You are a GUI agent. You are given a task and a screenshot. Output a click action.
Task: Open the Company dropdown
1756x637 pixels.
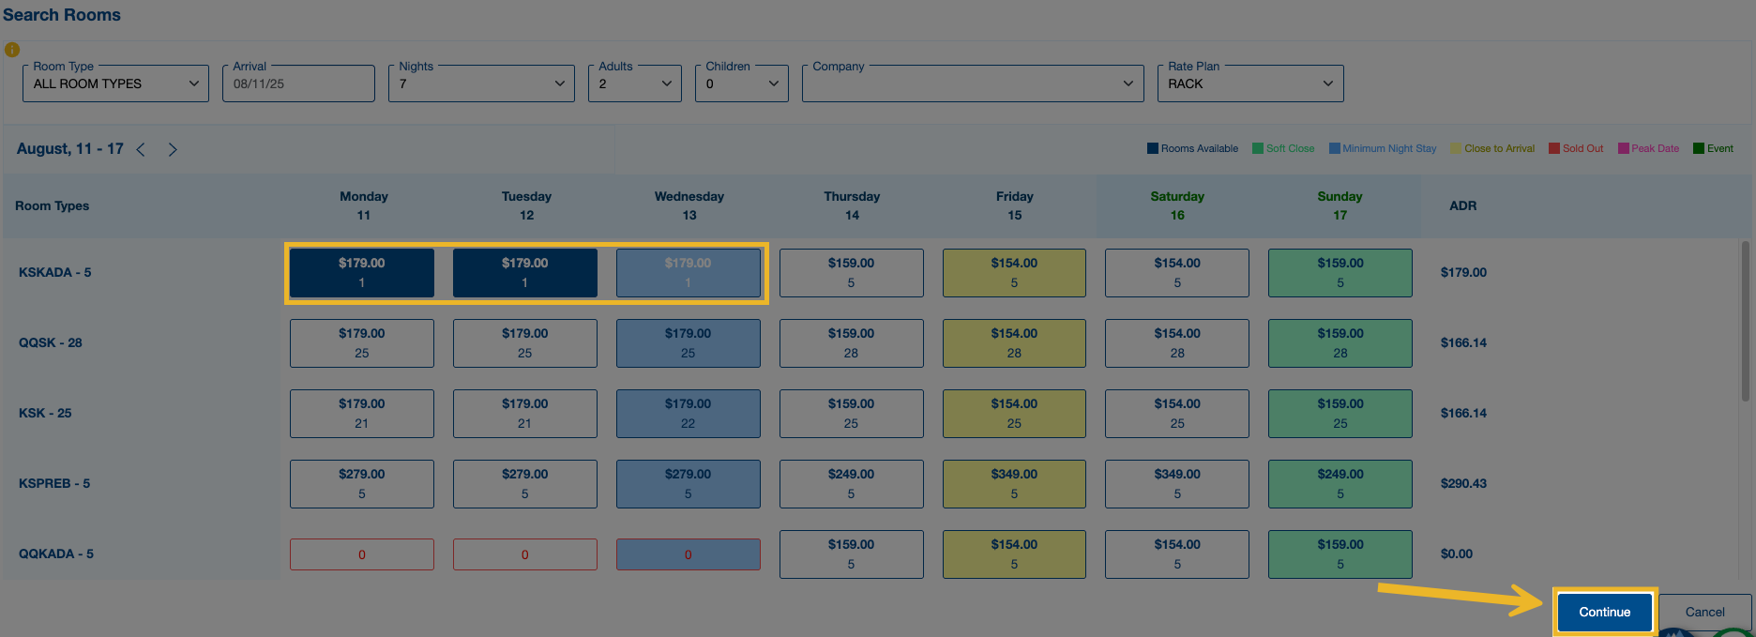tap(973, 83)
